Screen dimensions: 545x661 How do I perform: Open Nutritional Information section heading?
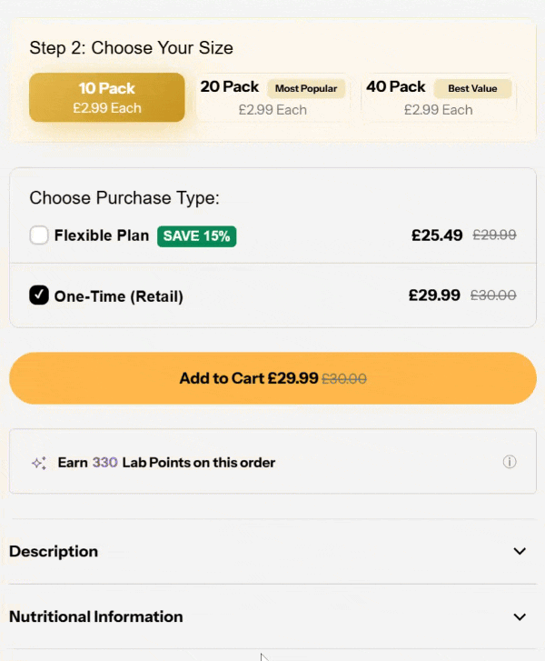[x=95, y=616]
